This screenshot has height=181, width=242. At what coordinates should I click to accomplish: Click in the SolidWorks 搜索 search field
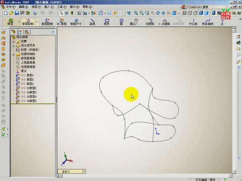(x=207, y=7)
